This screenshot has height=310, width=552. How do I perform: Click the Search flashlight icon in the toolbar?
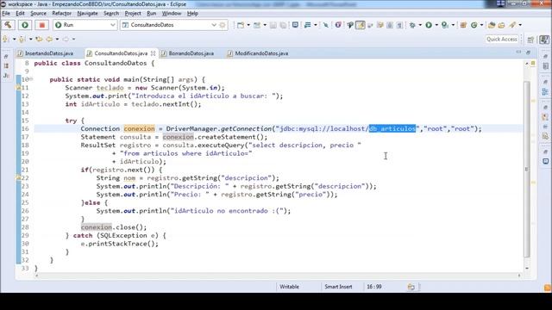512,25
